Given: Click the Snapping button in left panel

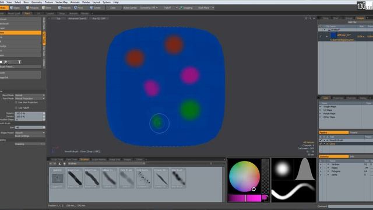Looking at the screenshot, I should 30,144.
